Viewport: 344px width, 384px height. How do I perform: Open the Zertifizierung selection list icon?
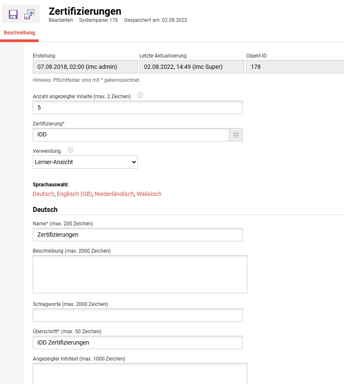[236, 135]
